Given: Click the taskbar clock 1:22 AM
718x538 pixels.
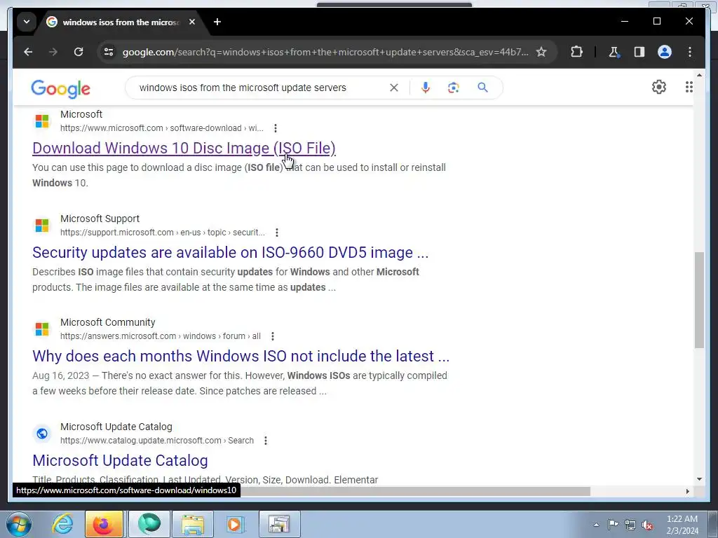Looking at the screenshot, I should 682,525.
